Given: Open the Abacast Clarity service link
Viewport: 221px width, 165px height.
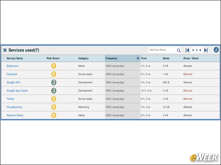Looking at the screenshot, I should [x=15, y=115].
